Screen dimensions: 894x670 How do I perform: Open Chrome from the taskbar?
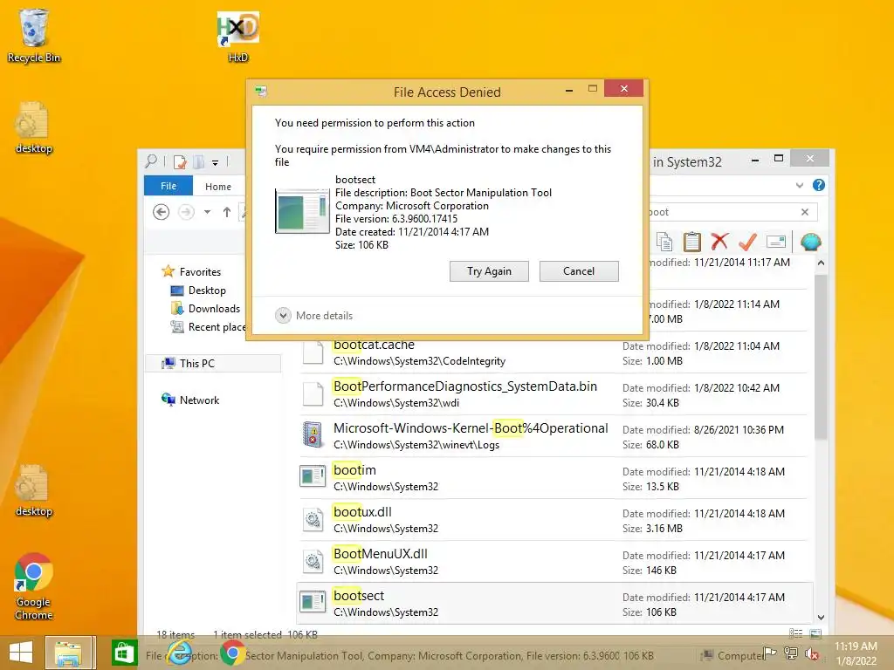232,653
